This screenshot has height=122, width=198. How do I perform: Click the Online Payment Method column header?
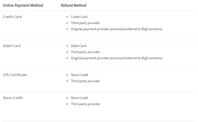coord(23,5)
